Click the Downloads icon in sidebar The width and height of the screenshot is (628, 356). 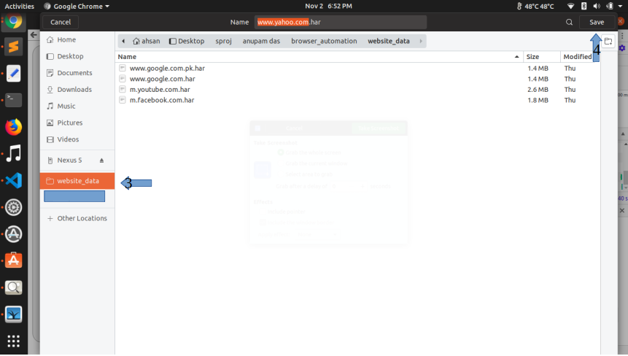pos(50,90)
